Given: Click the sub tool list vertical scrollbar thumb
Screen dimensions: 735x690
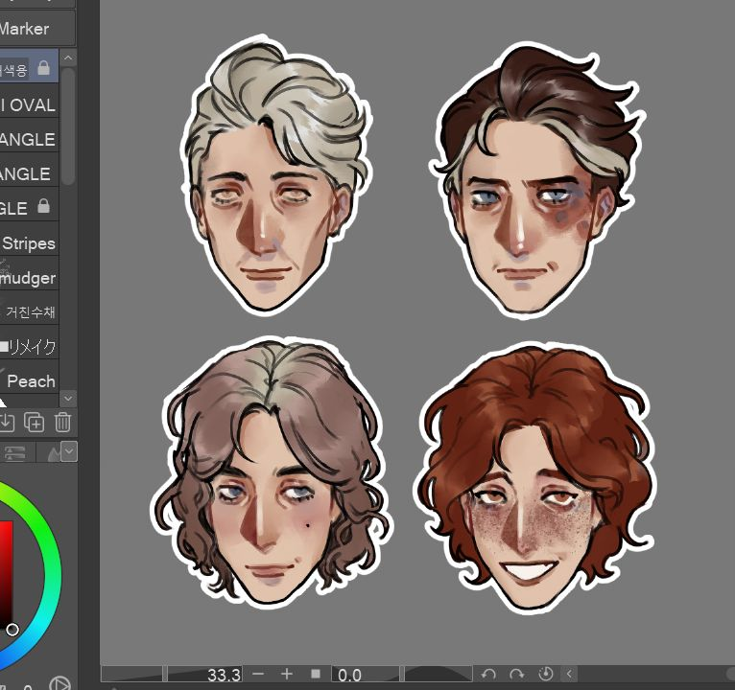Looking at the screenshot, I should coord(68,126).
